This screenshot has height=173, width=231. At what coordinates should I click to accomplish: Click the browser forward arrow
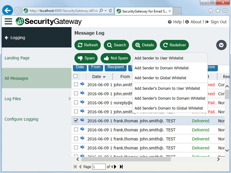click(x=18, y=10)
